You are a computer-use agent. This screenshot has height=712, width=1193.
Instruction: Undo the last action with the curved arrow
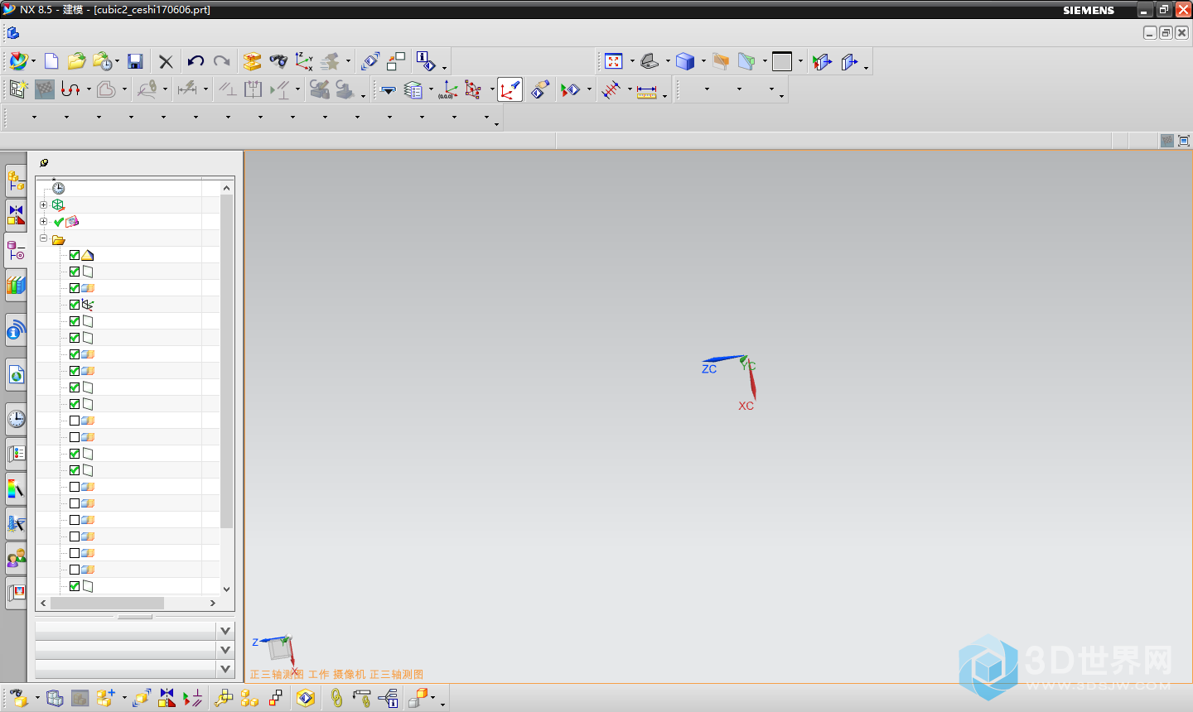coord(196,61)
